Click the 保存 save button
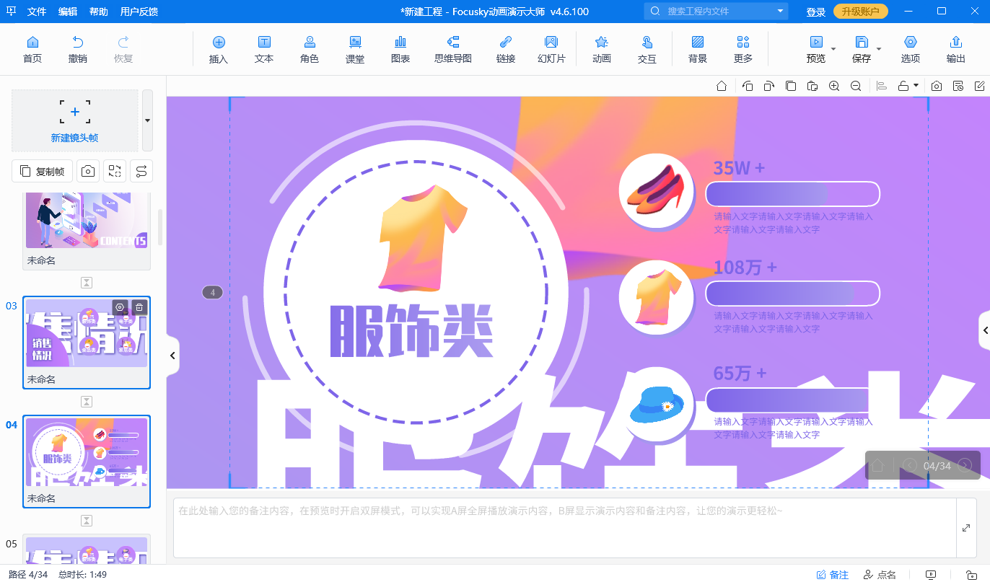990x582 pixels. [x=862, y=49]
